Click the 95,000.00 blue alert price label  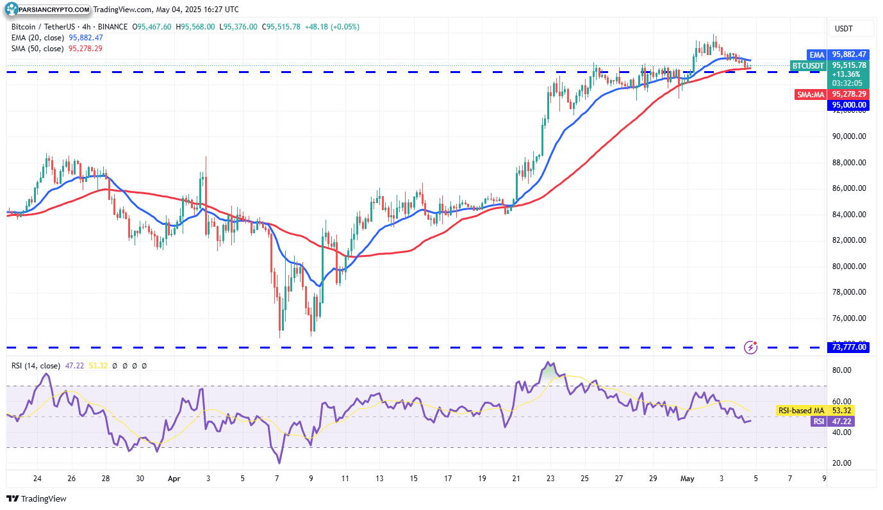click(x=847, y=104)
